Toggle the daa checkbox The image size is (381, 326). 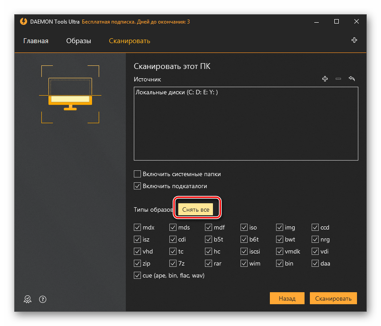click(315, 263)
